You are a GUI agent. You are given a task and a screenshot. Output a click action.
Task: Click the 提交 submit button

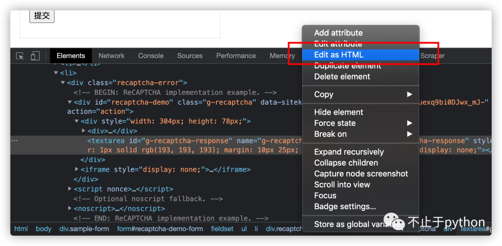pos(42,16)
